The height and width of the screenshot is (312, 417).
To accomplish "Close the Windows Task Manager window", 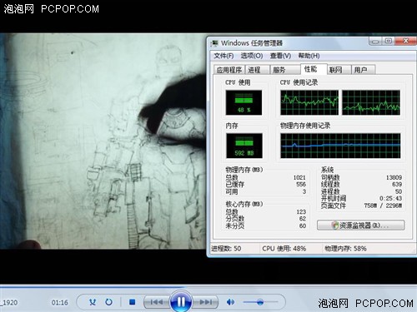I will (406, 41).
